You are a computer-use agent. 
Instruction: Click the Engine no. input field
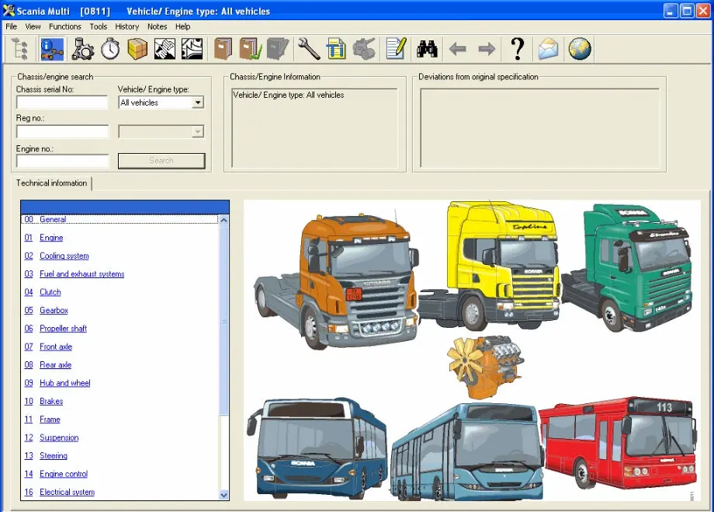coord(62,161)
